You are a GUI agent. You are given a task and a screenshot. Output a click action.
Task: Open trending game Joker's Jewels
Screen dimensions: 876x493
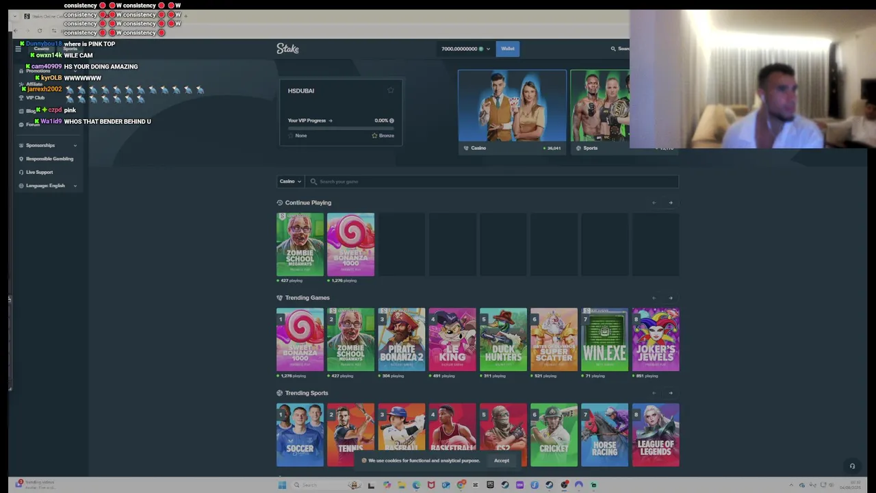656,340
